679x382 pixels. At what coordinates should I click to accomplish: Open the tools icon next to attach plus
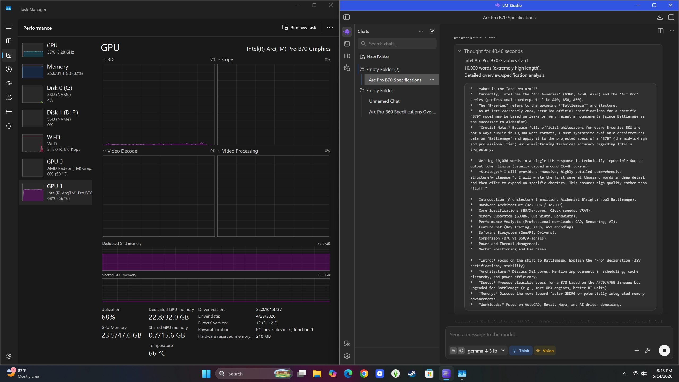[648, 351]
